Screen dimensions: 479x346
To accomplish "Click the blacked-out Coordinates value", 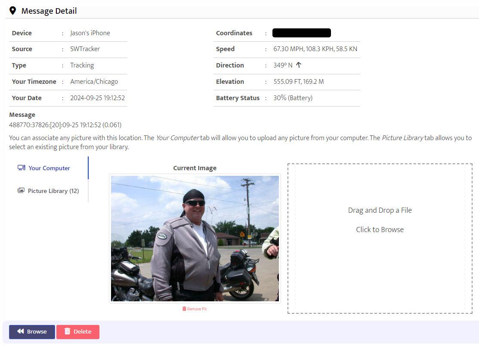I will (302, 33).
